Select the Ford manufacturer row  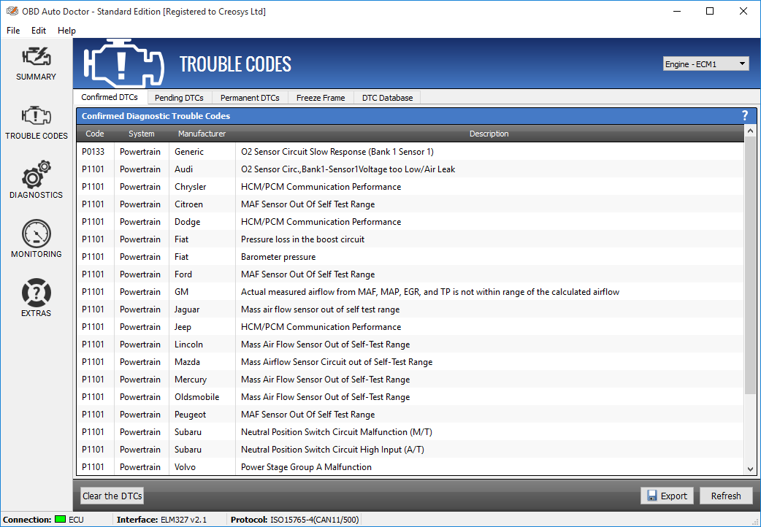coord(410,274)
